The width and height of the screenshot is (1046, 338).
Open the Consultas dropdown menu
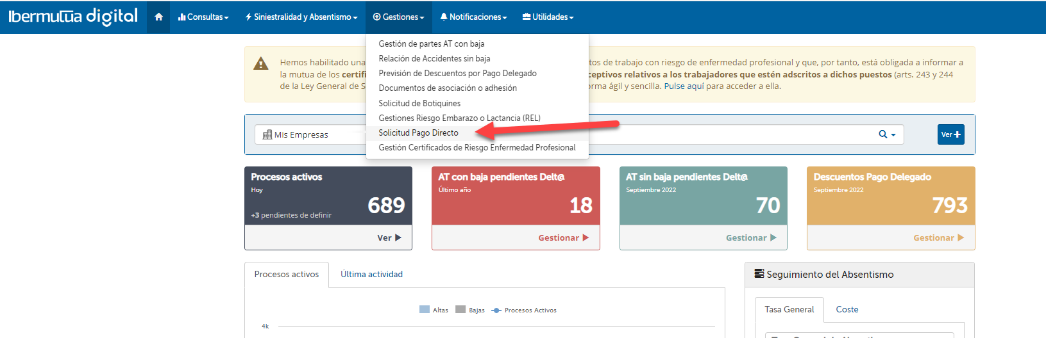(203, 17)
